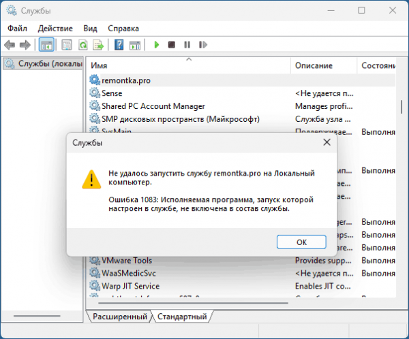Open the Properties toolbar icon
409x339 pixels.
point(67,45)
